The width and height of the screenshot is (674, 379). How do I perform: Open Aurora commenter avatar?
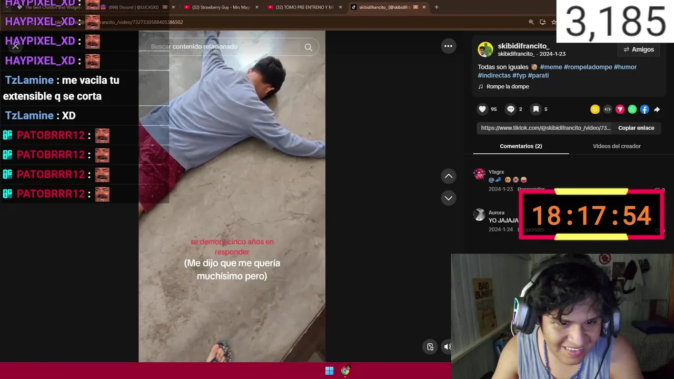(x=479, y=215)
